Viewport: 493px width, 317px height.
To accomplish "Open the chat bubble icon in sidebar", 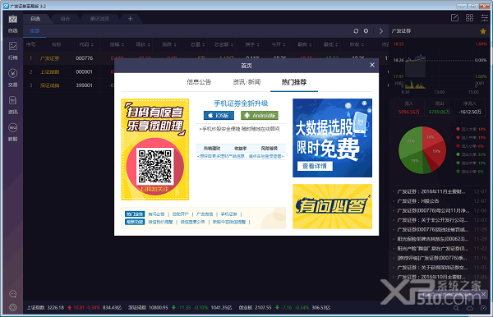I will point(12,294).
